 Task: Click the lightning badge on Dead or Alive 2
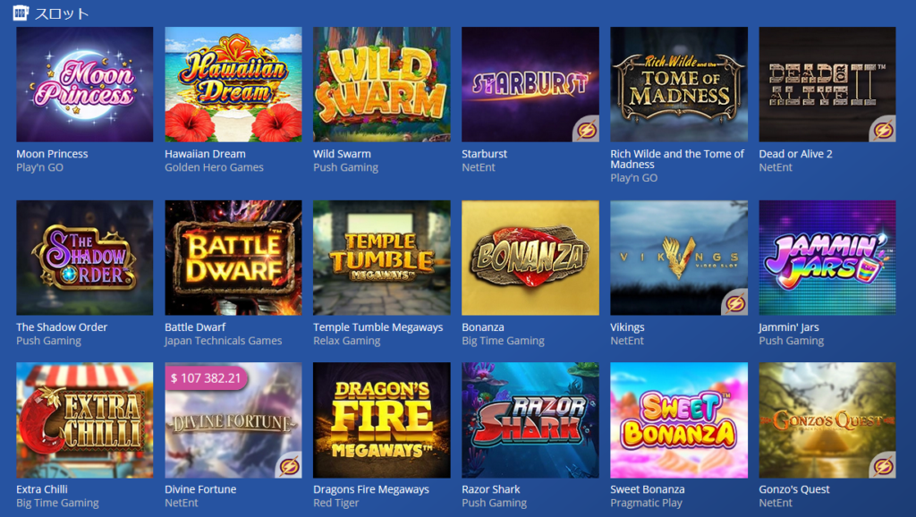(x=883, y=130)
